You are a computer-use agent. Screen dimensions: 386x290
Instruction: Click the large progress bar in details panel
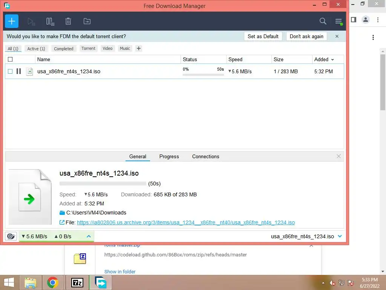tap(103, 184)
